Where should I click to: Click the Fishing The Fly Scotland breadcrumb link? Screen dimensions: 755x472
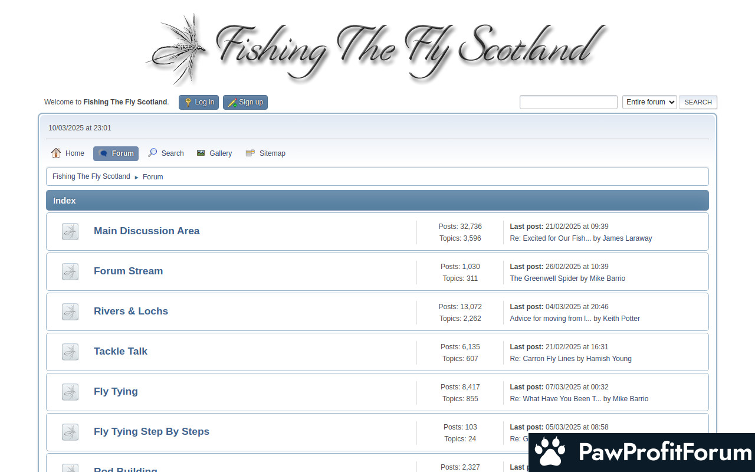tap(91, 176)
